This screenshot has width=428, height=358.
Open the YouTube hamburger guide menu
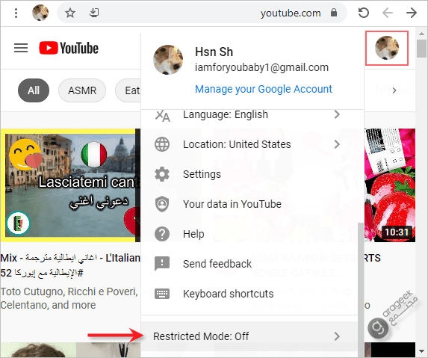pyautogui.click(x=21, y=48)
